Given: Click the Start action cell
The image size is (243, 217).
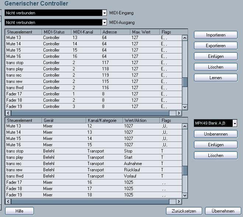Looking at the screenshot, I should point(128,157).
